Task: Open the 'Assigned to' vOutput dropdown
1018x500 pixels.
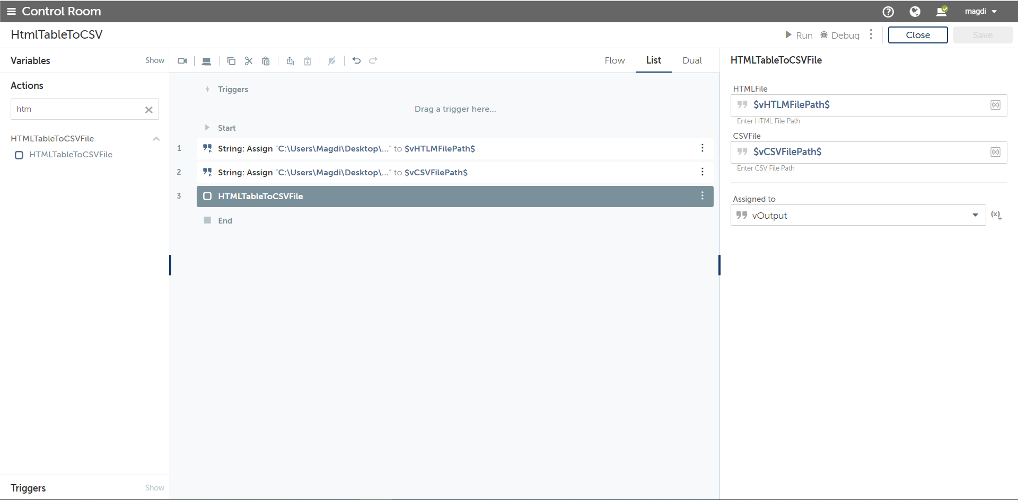Action: [975, 215]
